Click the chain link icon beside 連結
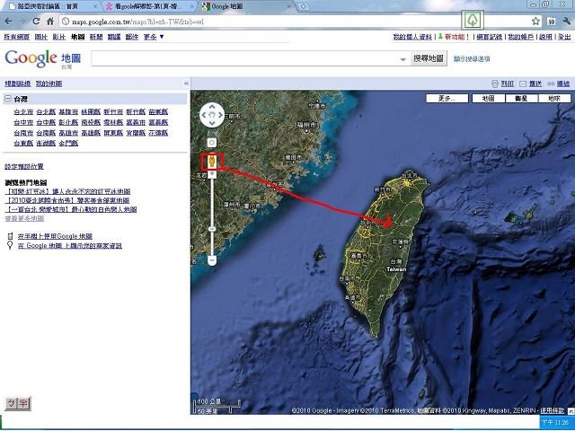Viewport: 575px width, 431px height. 551,84
